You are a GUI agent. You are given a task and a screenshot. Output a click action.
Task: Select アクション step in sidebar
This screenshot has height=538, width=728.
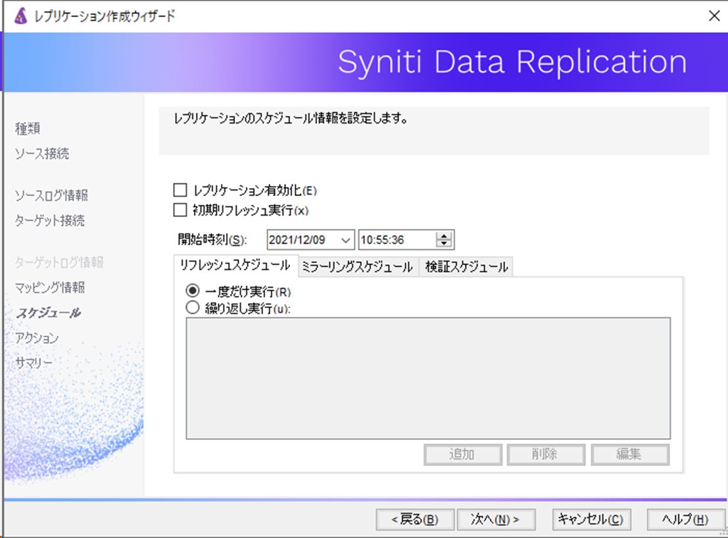(x=37, y=337)
